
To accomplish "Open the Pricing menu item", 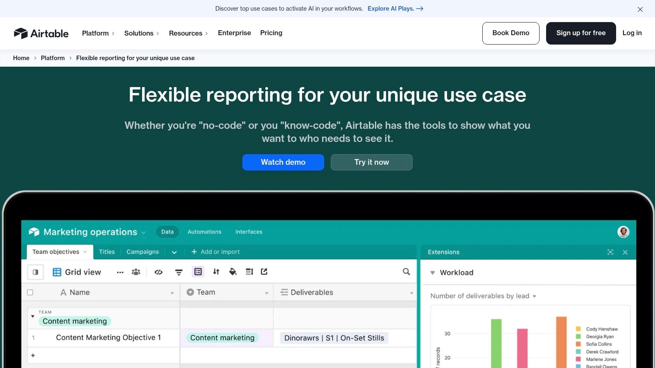I will (271, 33).
